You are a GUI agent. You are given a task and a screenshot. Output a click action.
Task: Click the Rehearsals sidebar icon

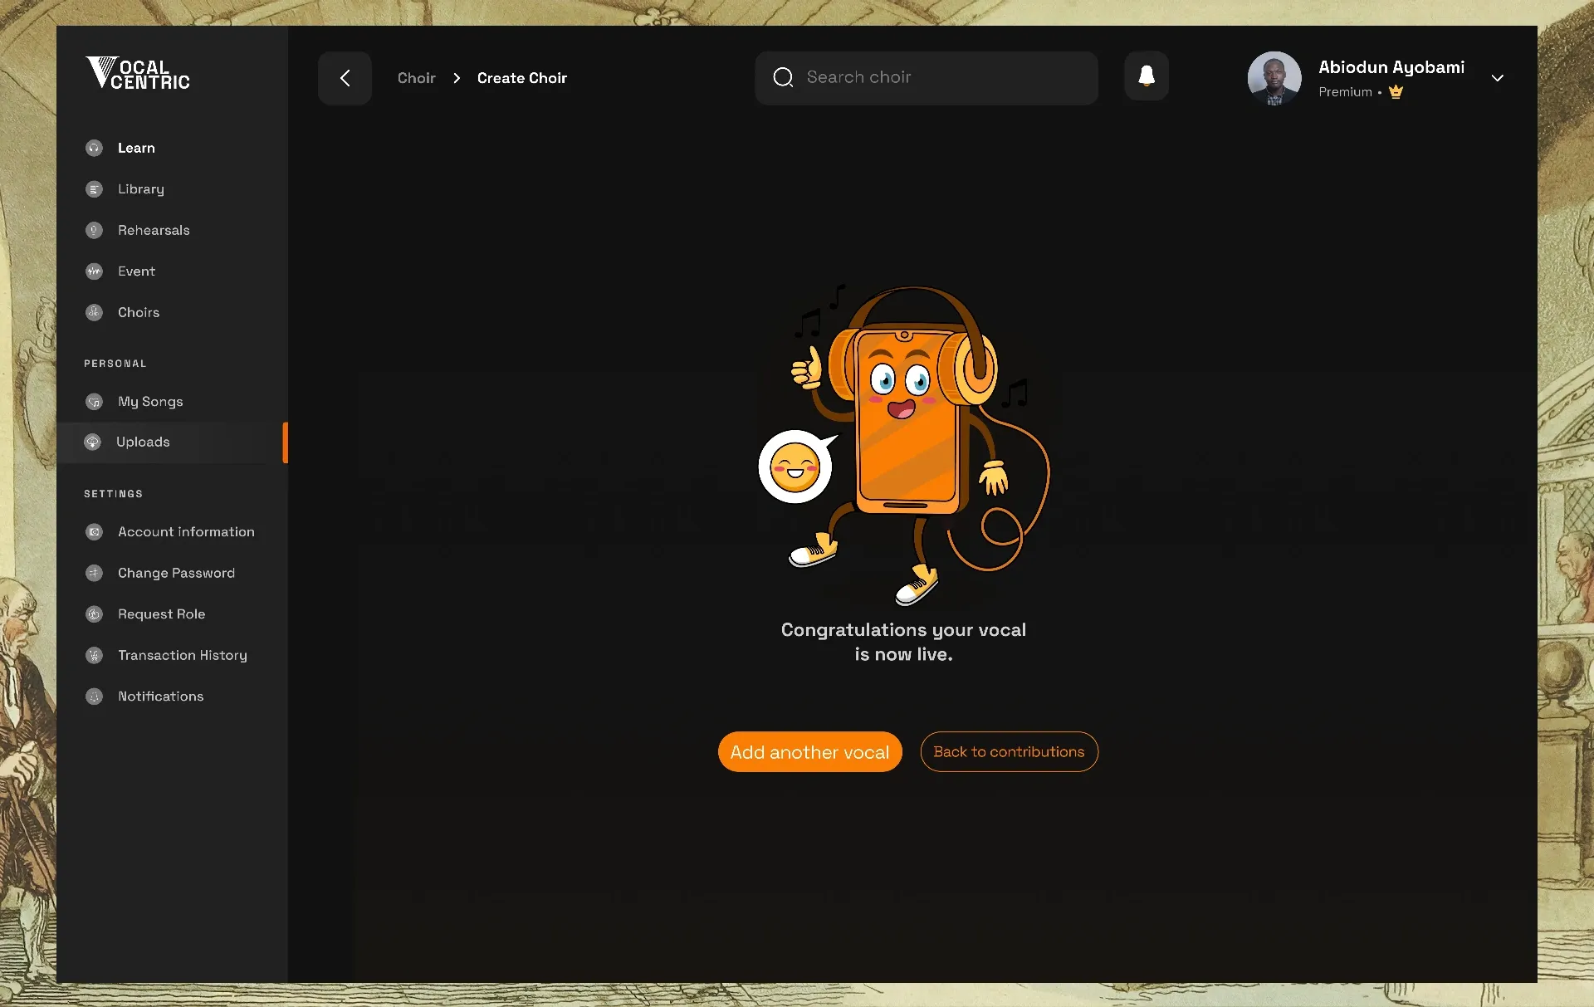94,230
